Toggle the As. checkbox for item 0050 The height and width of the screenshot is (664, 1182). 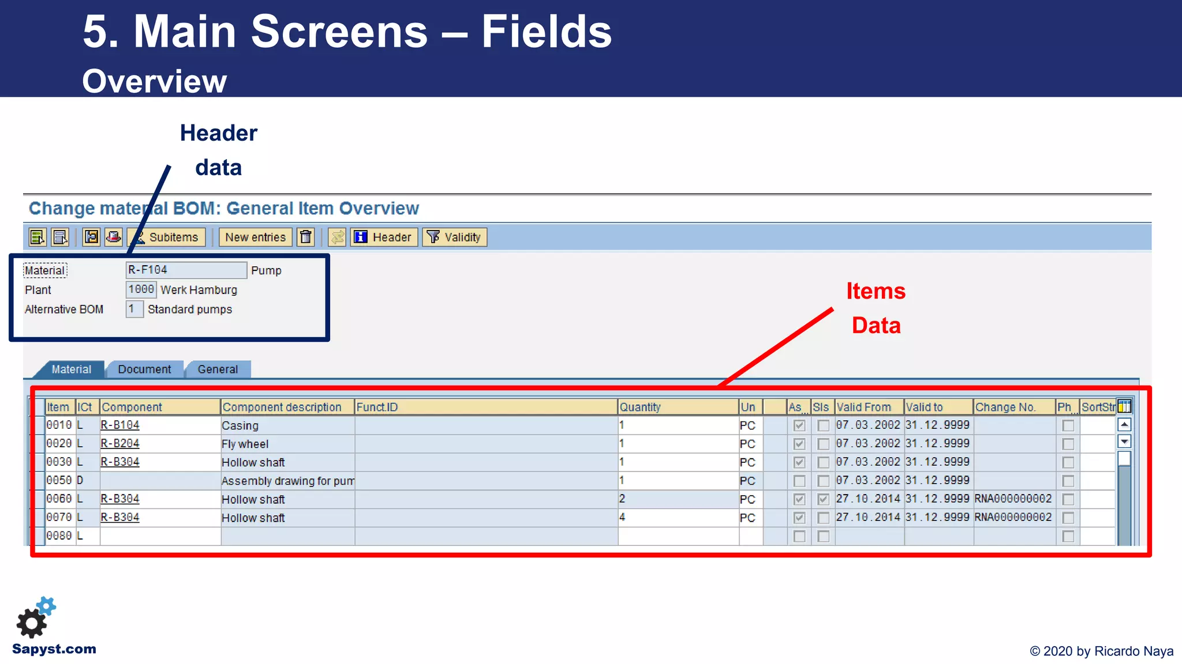pyautogui.click(x=799, y=481)
